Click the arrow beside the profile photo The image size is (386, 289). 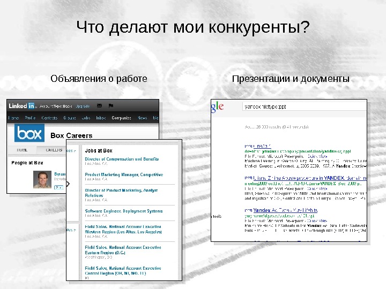coord(68,184)
